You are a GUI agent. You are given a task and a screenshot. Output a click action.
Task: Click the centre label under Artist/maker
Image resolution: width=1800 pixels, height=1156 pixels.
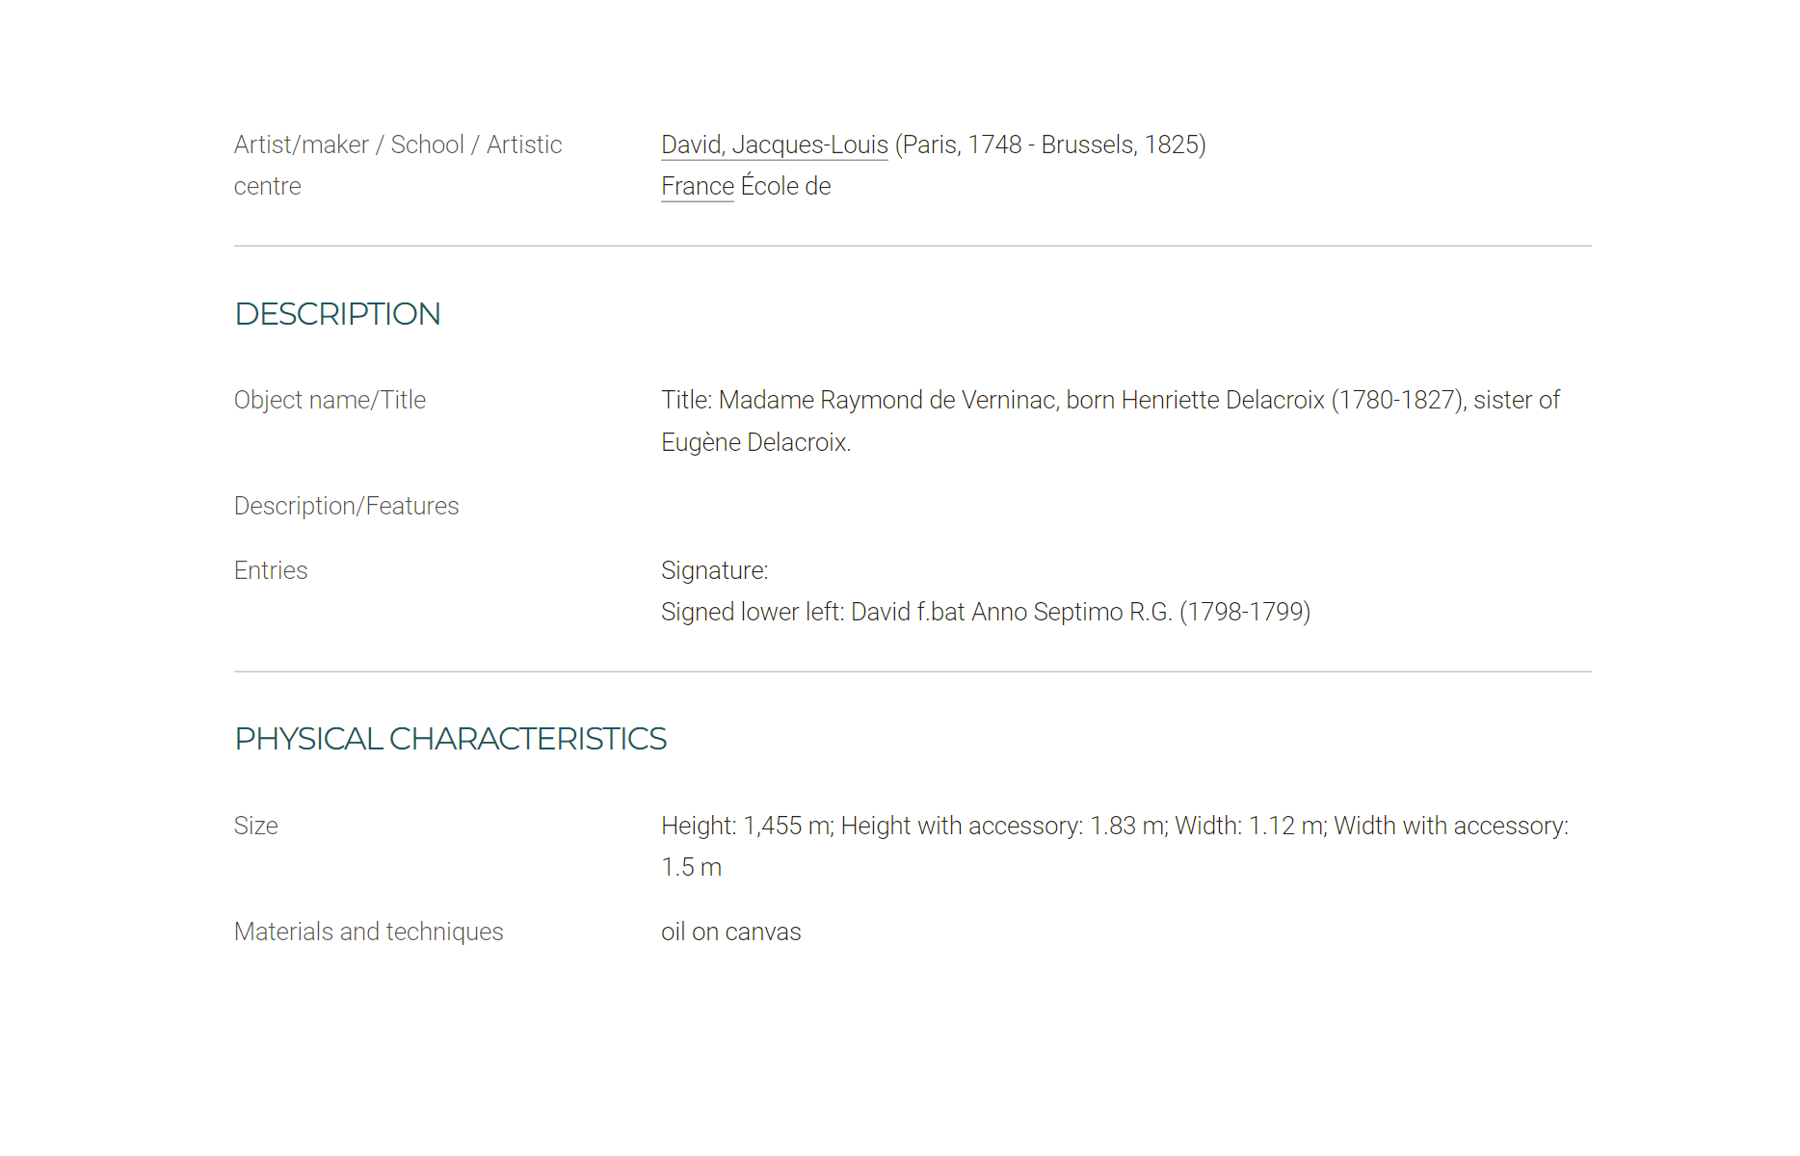click(x=267, y=186)
